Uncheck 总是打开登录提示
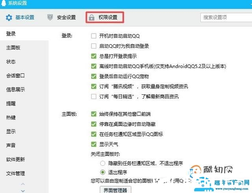Screen dimensions: 252x193 pos(94,56)
